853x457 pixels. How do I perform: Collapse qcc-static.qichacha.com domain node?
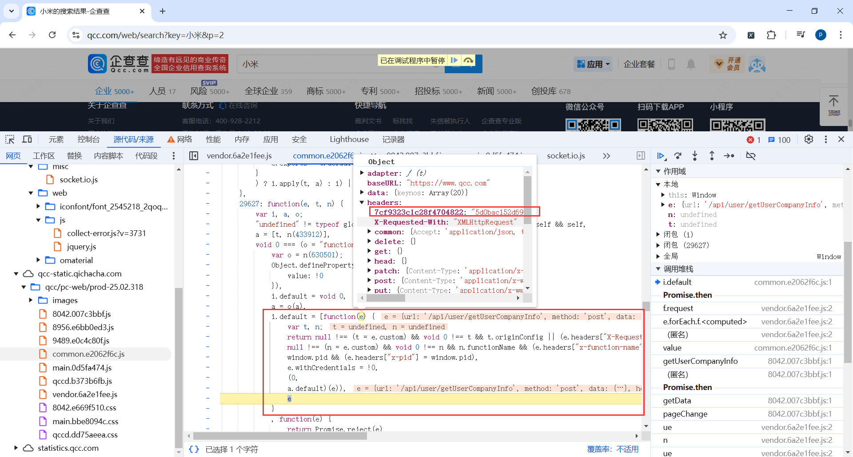(16, 274)
